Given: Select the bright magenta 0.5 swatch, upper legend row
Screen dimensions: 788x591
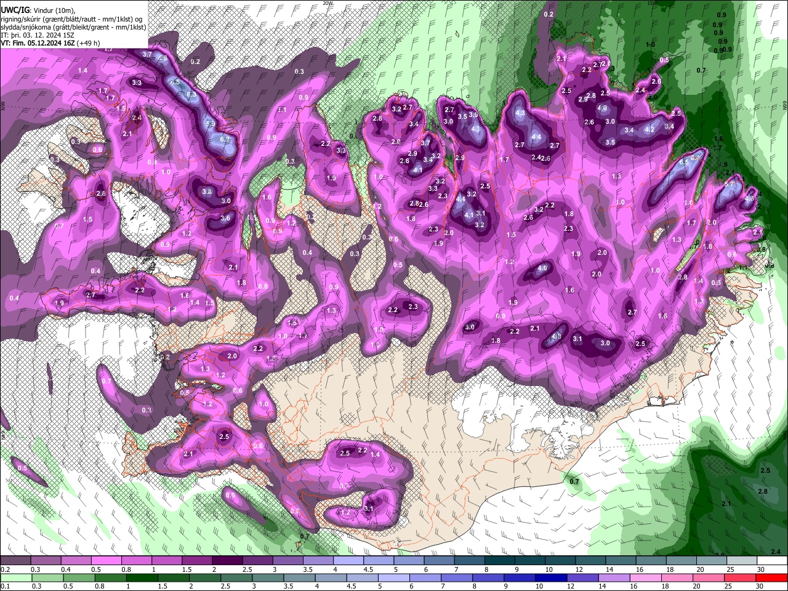Looking at the screenshot, I should [x=106, y=561].
